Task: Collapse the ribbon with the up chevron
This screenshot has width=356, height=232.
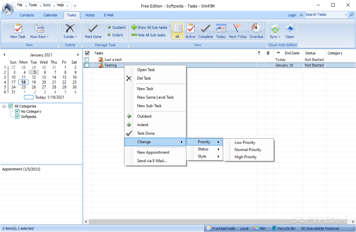Action: [x=301, y=15]
